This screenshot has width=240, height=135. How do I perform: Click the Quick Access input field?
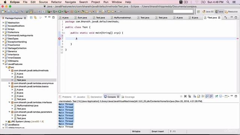(x=183, y=12)
